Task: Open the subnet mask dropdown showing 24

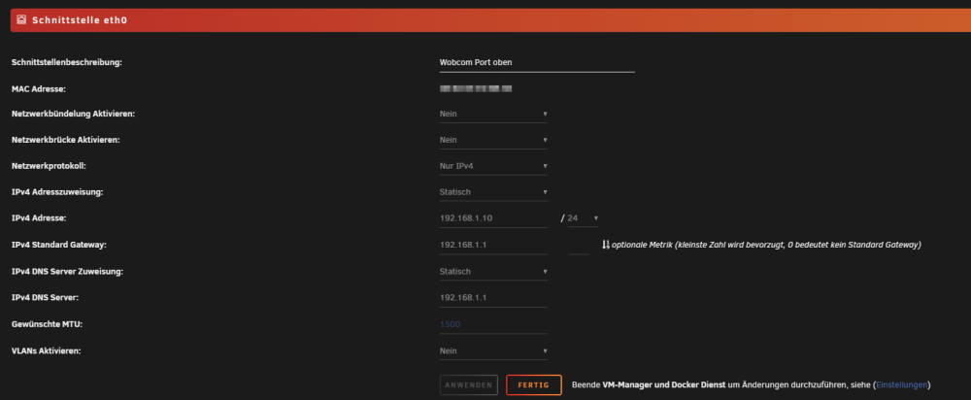Action: pos(583,218)
